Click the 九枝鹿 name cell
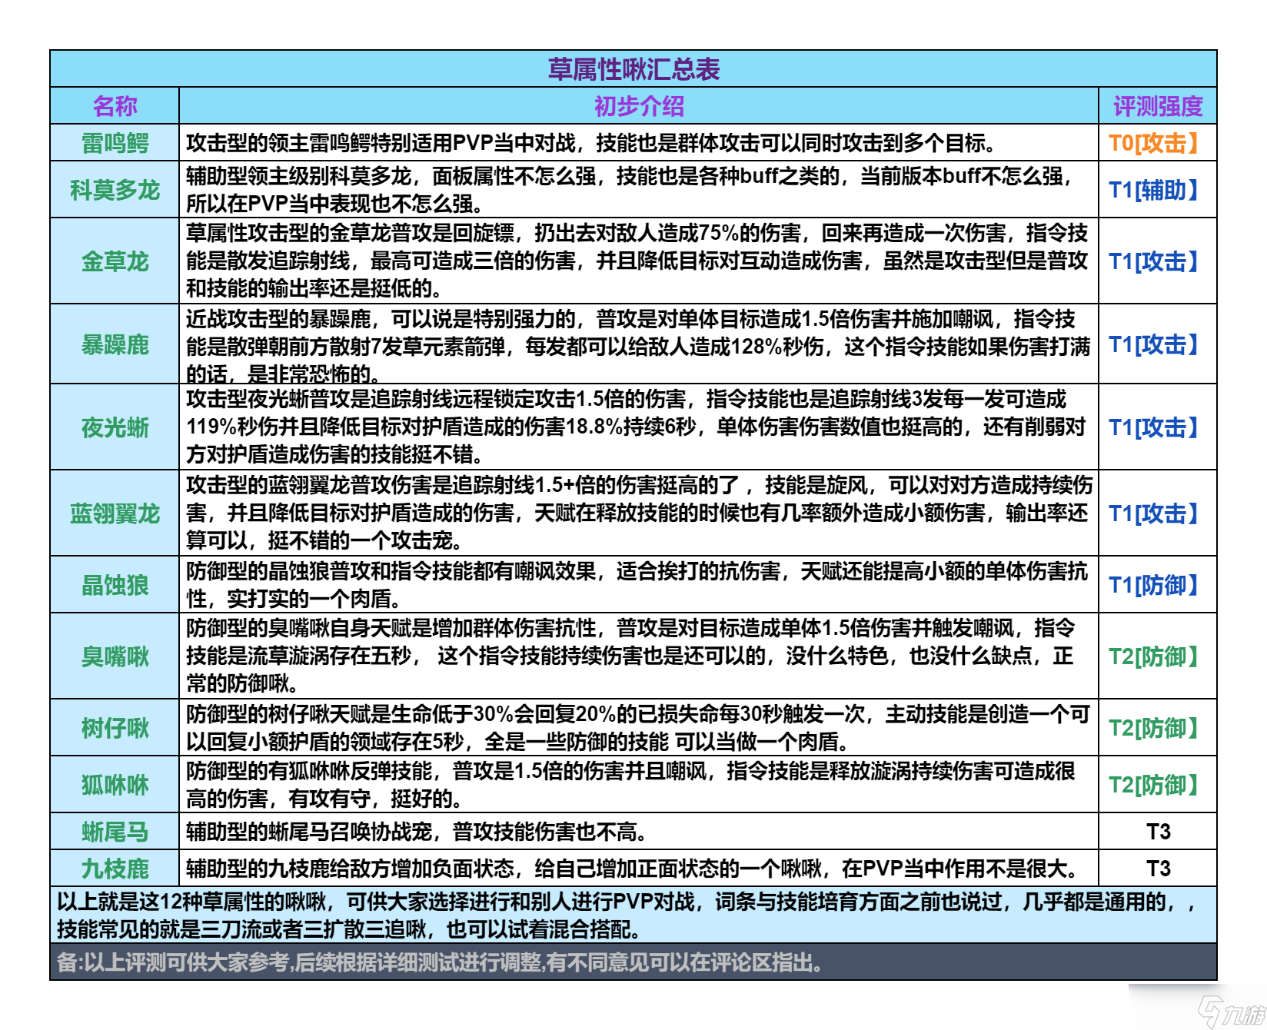The height and width of the screenshot is (1030, 1267). [x=115, y=869]
